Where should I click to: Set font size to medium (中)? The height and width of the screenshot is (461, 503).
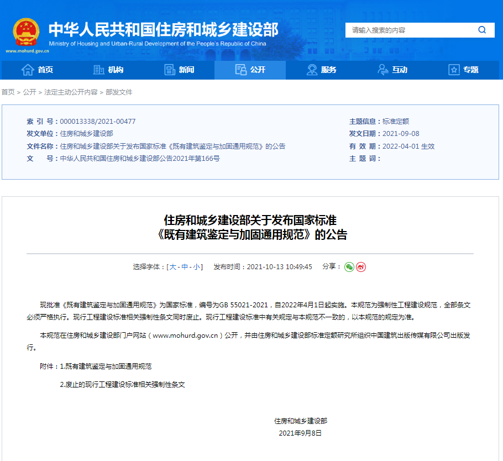coord(185,267)
